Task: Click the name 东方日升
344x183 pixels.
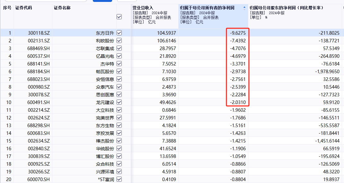Action: (x=105, y=33)
